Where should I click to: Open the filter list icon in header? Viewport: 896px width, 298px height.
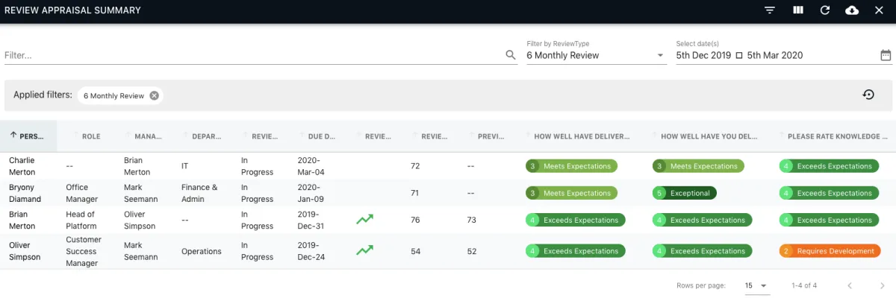(770, 10)
